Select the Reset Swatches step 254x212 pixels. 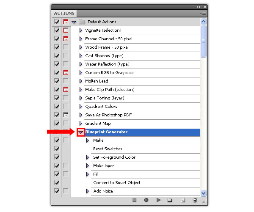tap(146, 149)
